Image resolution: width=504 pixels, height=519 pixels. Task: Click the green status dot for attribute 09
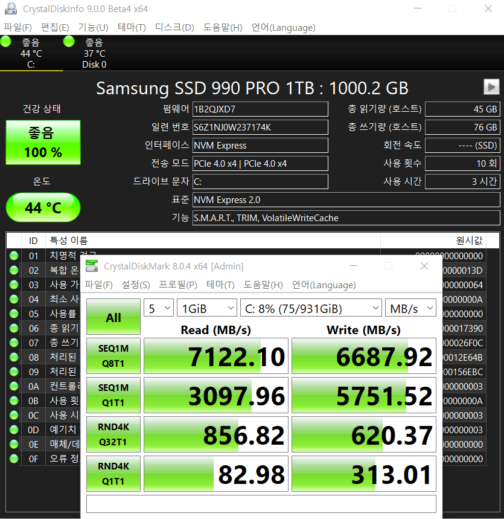tap(14, 372)
